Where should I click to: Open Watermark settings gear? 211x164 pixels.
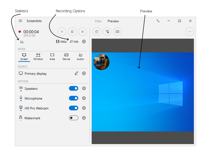point(84,118)
